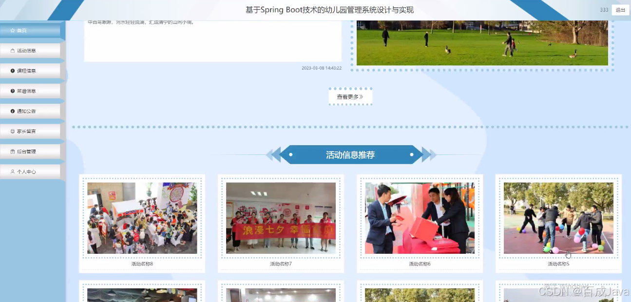631x302 pixels.
Task: Open the 活动名称7 banner group photo
Action: [x=281, y=218]
